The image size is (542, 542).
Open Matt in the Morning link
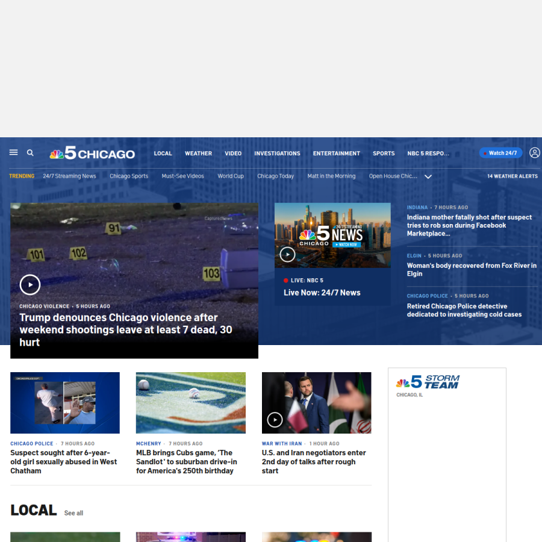[331, 176]
